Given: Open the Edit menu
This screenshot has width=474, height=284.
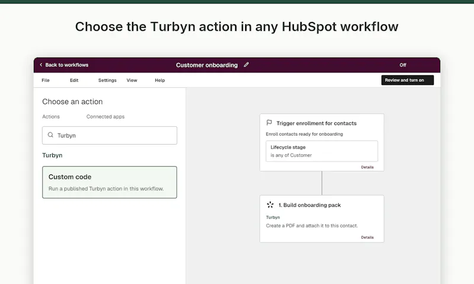Looking at the screenshot, I should click(74, 80).
